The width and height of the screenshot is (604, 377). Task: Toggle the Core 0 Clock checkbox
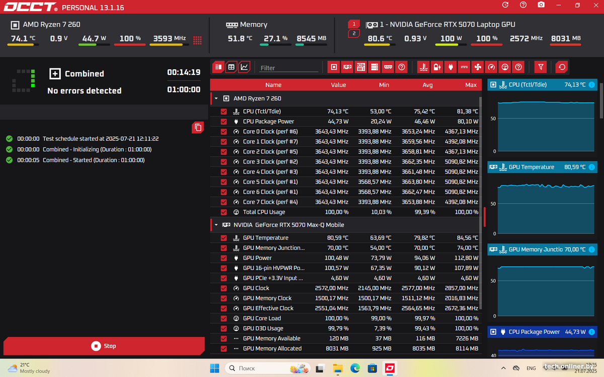(224, 132)
